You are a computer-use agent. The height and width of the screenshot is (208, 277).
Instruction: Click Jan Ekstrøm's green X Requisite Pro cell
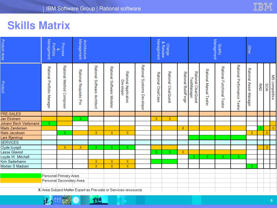80,119
